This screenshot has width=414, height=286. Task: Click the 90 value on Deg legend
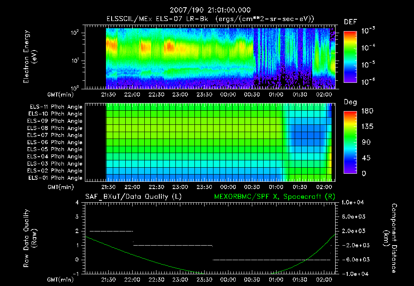click(x=366, y=143)
